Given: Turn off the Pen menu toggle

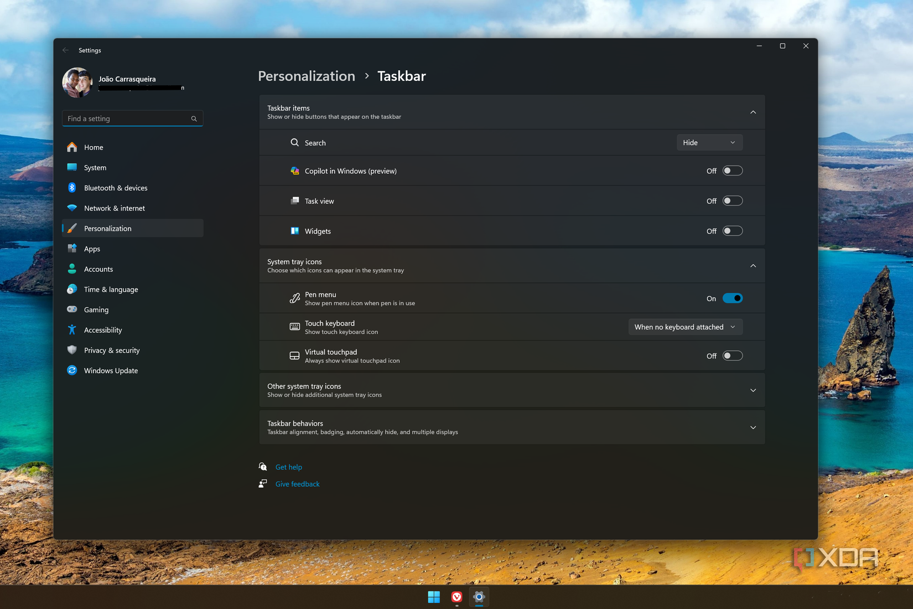Looking at the screenshot, I should (x=733, y=298).
